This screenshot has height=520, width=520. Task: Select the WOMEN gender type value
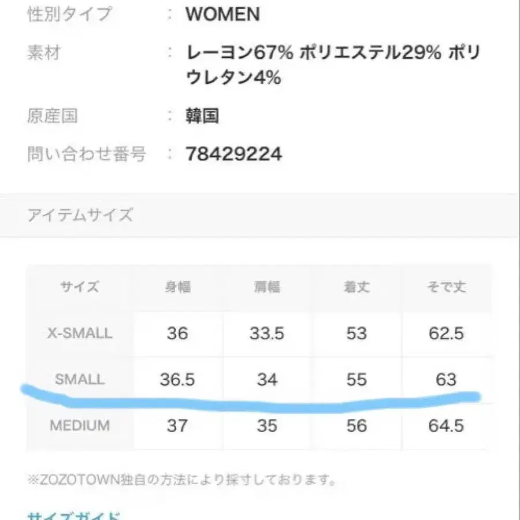222,14
